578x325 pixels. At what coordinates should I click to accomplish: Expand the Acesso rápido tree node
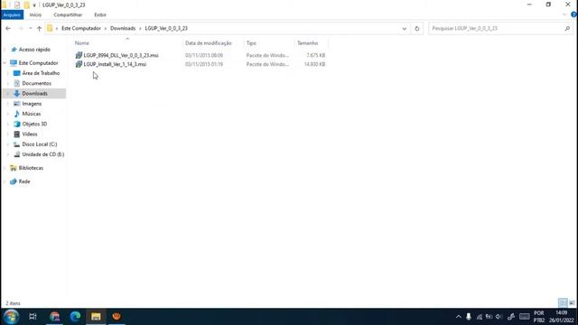click(x=5, y=50)
